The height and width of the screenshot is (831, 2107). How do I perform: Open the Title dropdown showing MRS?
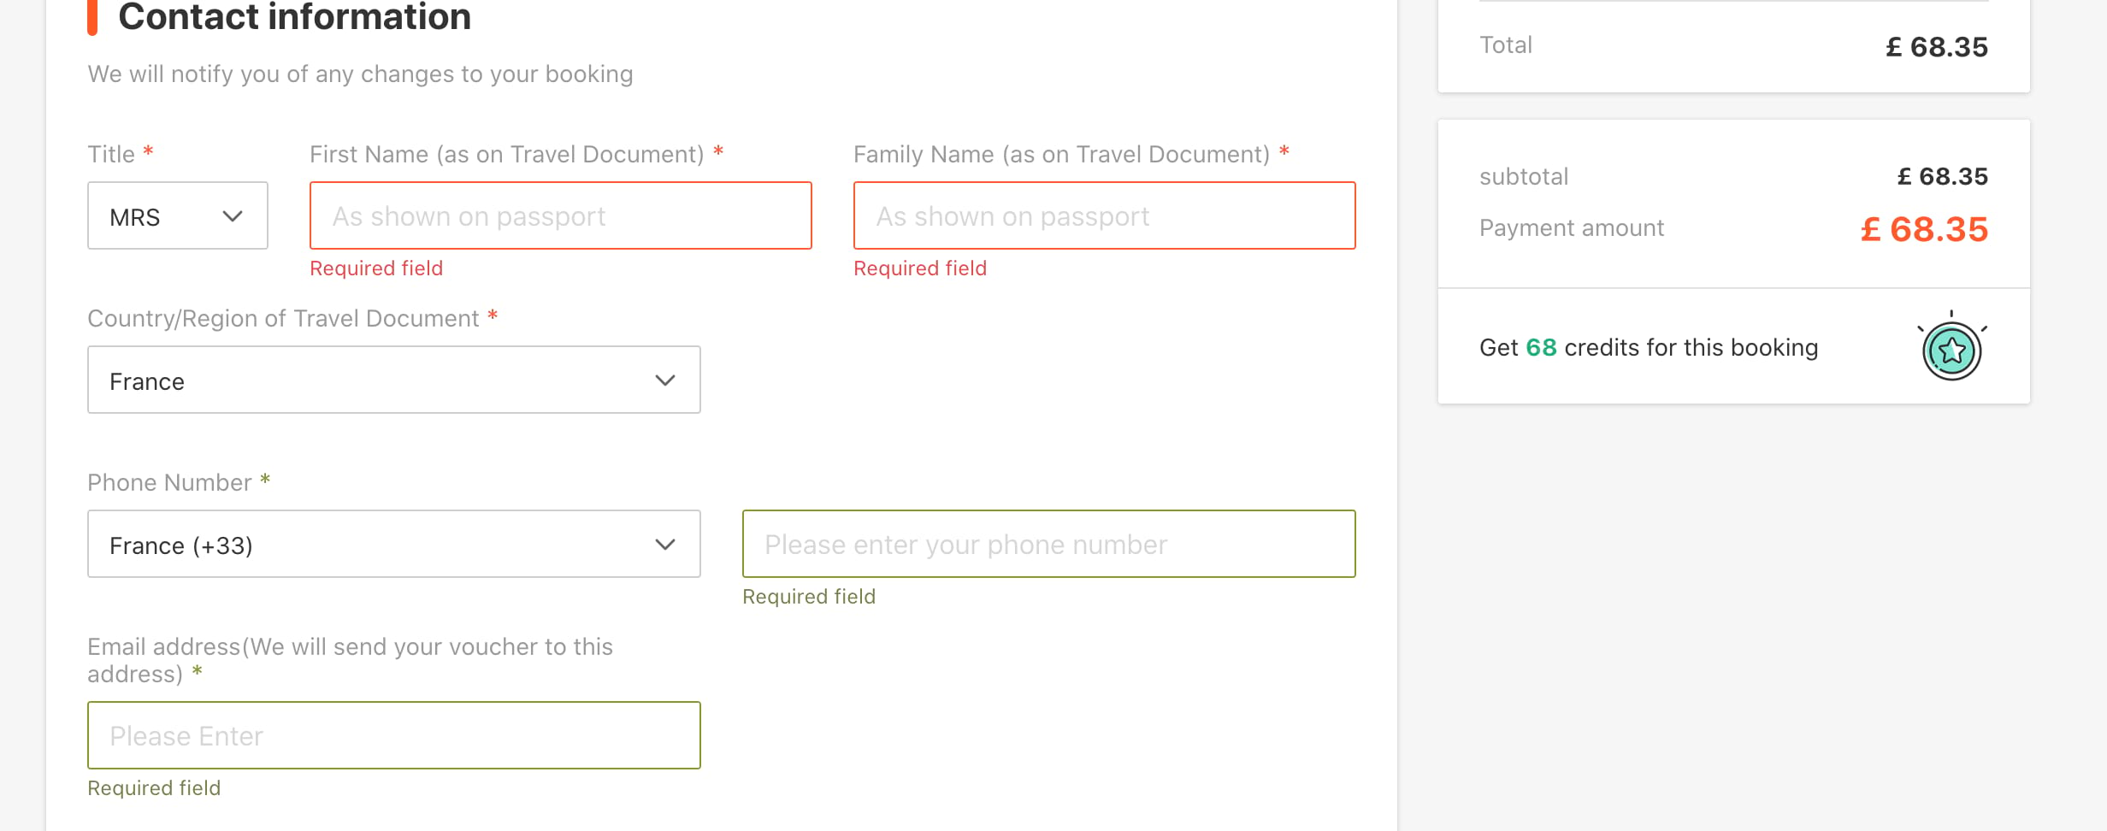tap(178, 215)
